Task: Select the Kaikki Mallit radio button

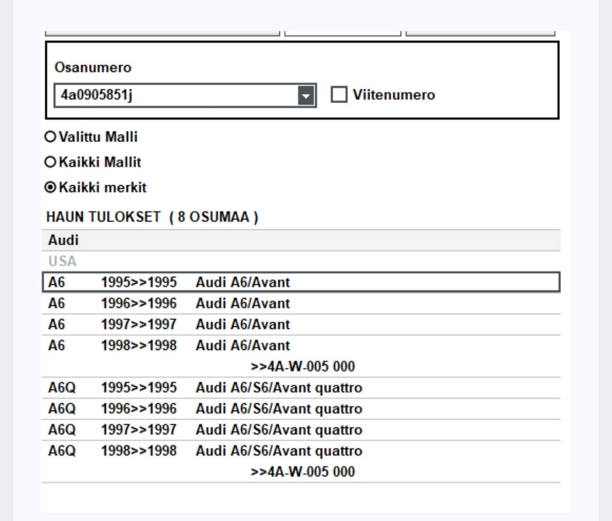Action: pyautogui.click(x=50, y=162)
